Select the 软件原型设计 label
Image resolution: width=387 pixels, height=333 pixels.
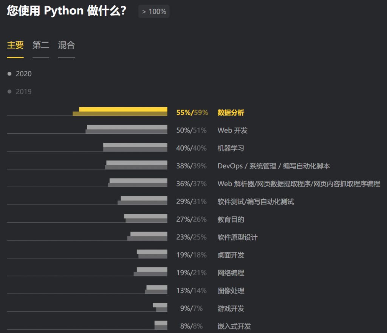pos(237,237)
